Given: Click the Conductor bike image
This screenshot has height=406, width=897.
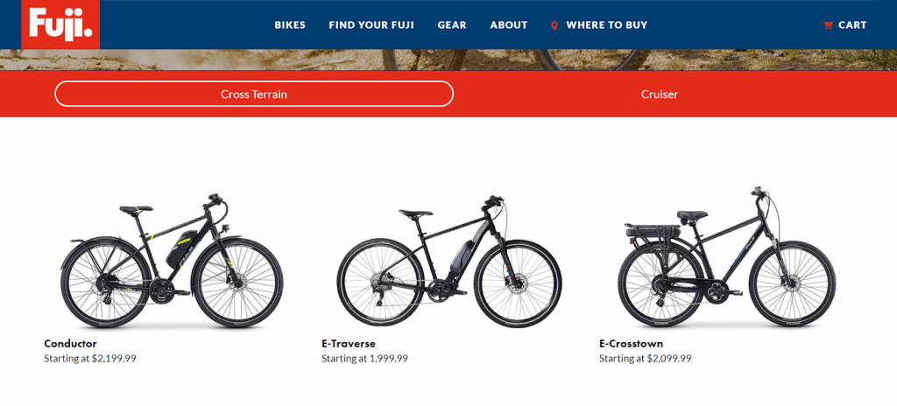Looking at the screenshot, I should pos(172,261).
